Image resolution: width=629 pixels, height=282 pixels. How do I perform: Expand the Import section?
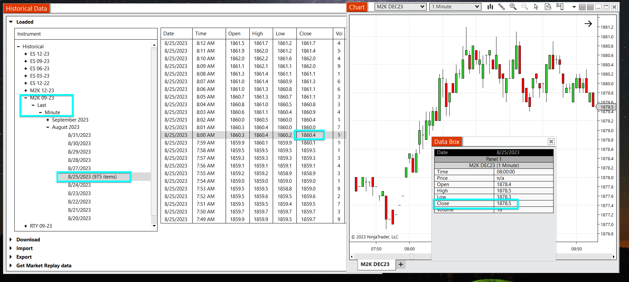pyautogui.click(x=11, y=248)
